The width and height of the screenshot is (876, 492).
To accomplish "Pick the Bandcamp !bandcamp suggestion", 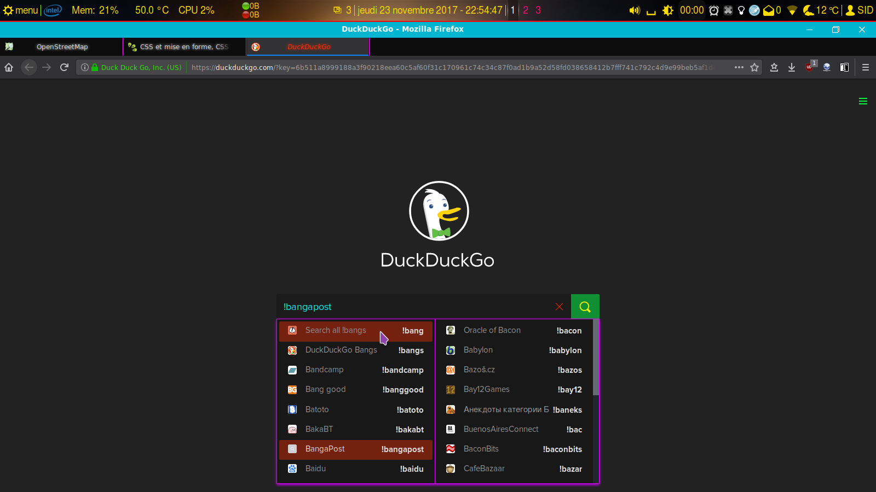I will pos(356,370).
